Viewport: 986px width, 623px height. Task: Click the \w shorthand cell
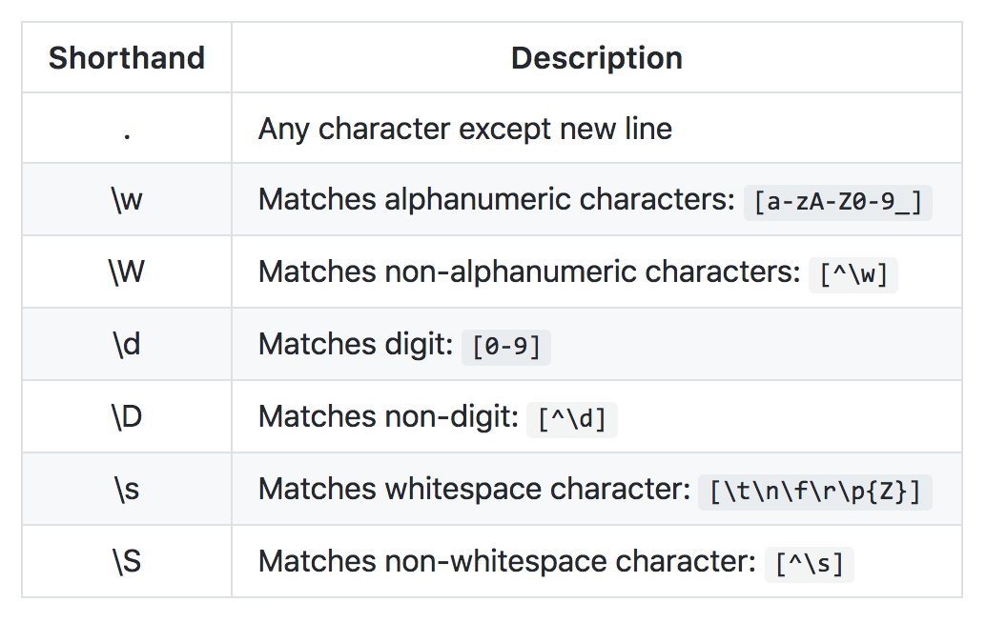pyautogui.click(x=127, y=200)
